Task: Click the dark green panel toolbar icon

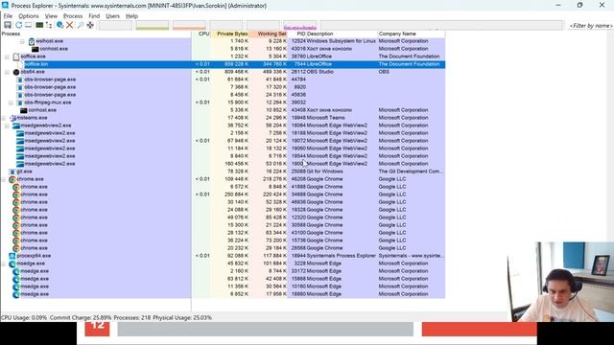Action: (39, 25)
